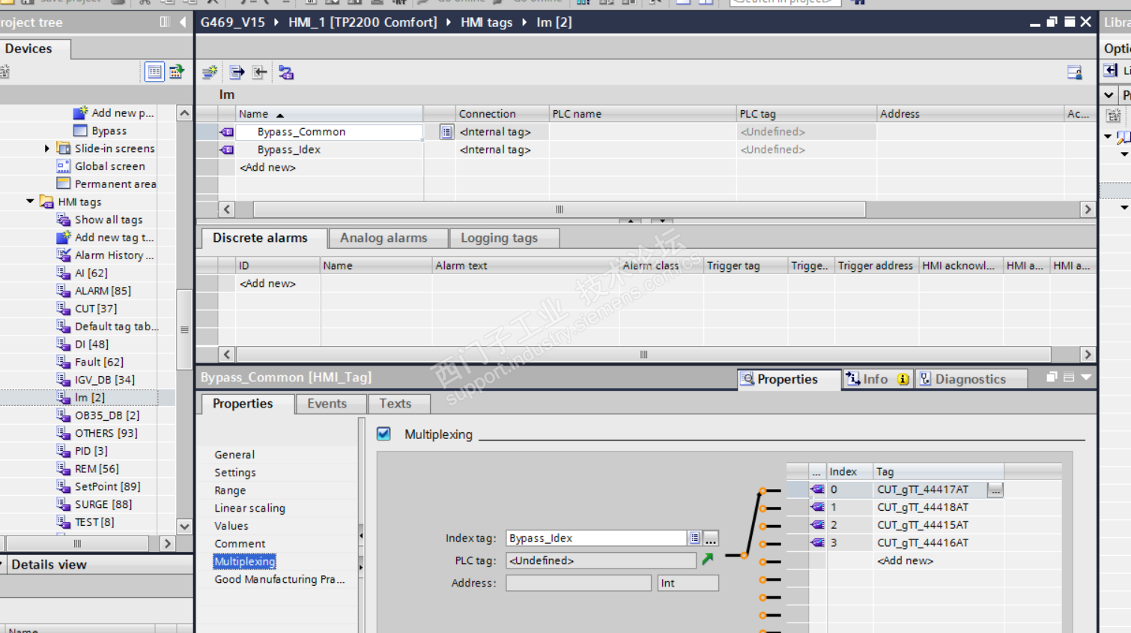This screenshot has width=1131, height=633.
Task: Click the add new tag toolbar icon
Action: tap(210, 73)
